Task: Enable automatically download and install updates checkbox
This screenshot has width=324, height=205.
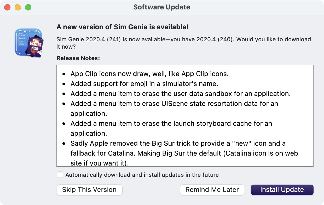Action: pyautogui.click(x=60, y=175)
